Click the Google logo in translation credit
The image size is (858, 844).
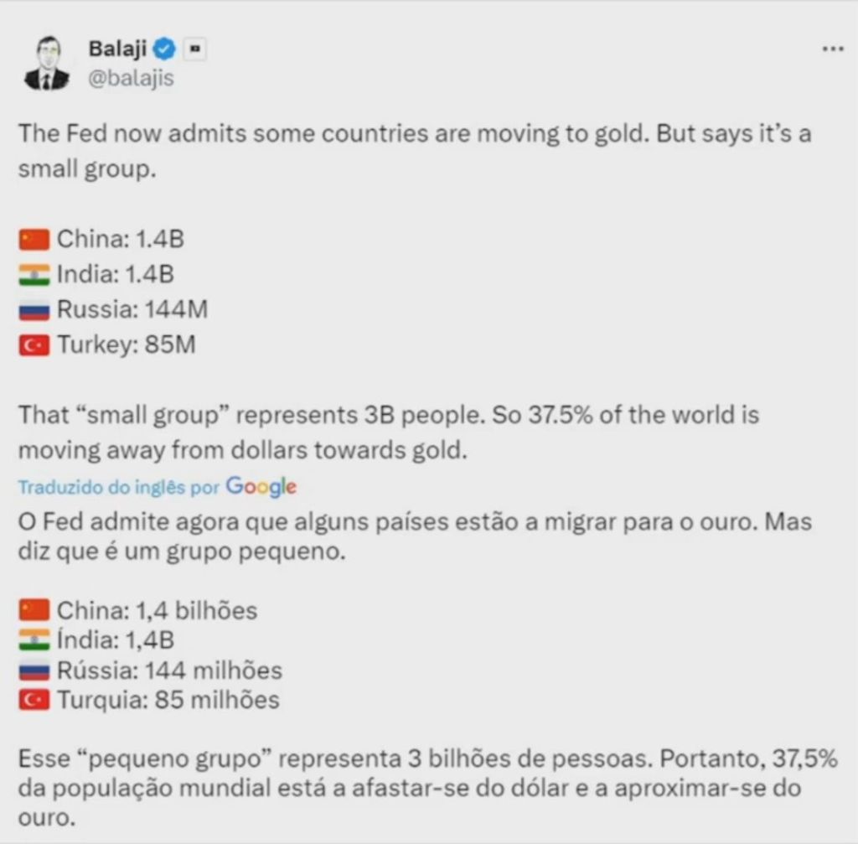click(261, 486)
